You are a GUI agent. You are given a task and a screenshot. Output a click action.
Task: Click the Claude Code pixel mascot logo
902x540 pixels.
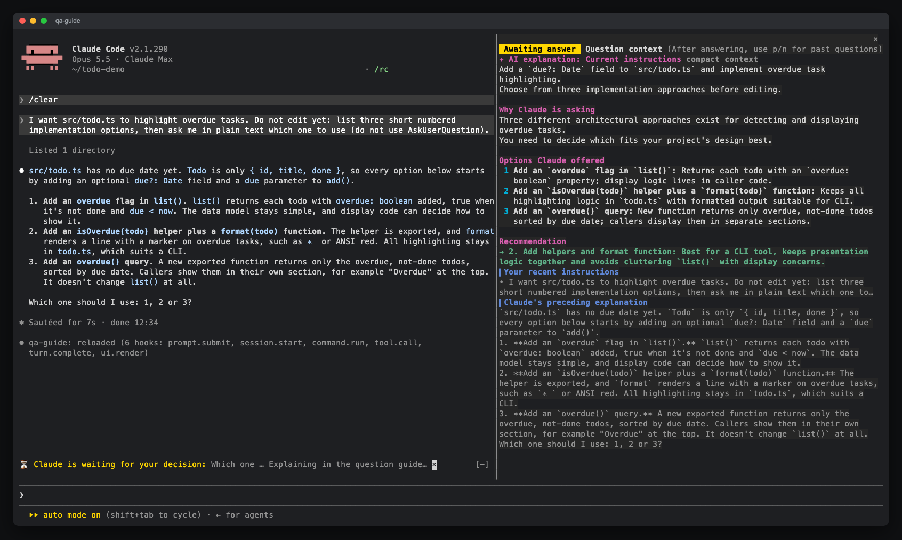pos(42,58)
